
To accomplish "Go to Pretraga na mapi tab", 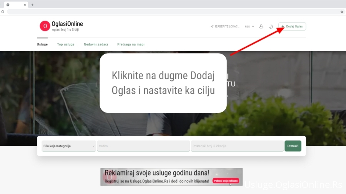I will [x=131, y=44].
